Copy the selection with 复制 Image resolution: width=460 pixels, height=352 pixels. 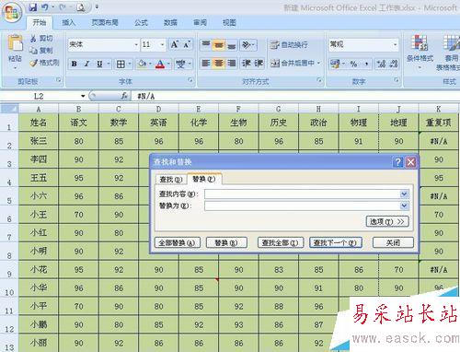pos(41,51)
